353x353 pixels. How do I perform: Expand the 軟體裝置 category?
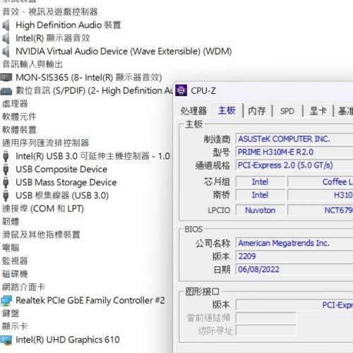tap(19, 130)
